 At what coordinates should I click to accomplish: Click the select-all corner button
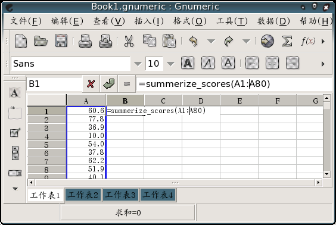[46, 100]
